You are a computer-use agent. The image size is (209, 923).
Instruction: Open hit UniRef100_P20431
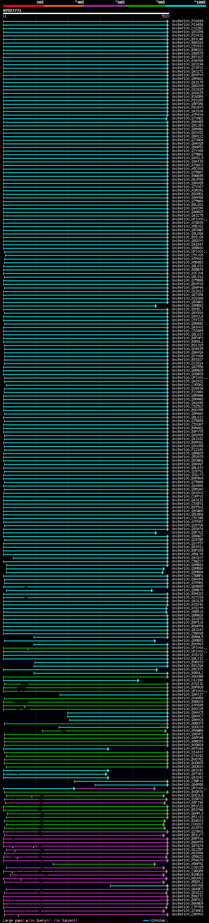187,35
